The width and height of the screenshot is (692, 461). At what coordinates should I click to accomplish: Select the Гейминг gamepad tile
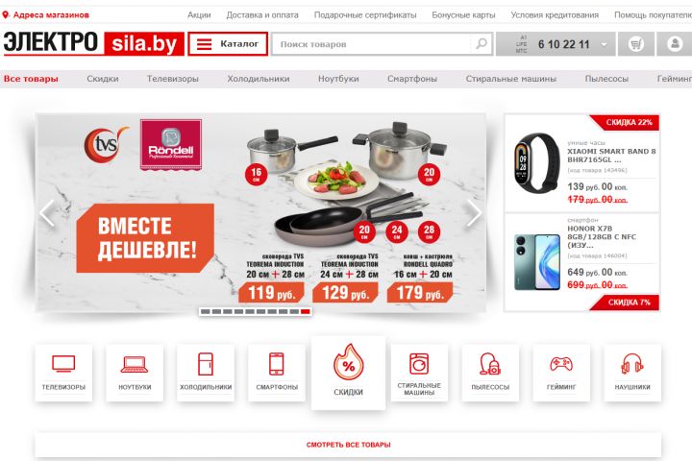tap(561, 373)
